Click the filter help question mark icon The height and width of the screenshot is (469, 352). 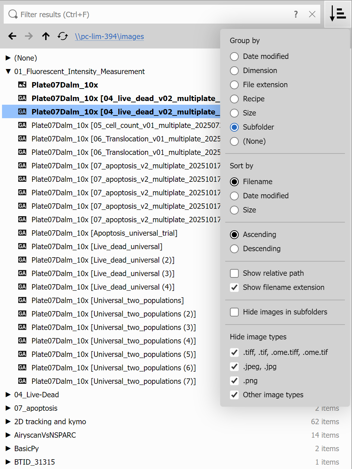pos(296,14)
